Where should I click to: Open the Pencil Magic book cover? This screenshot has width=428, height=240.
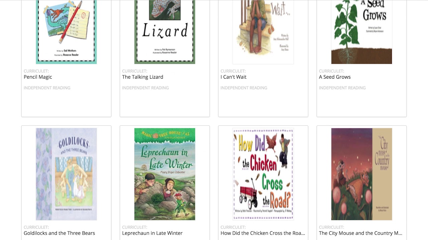tap(66, 32)
